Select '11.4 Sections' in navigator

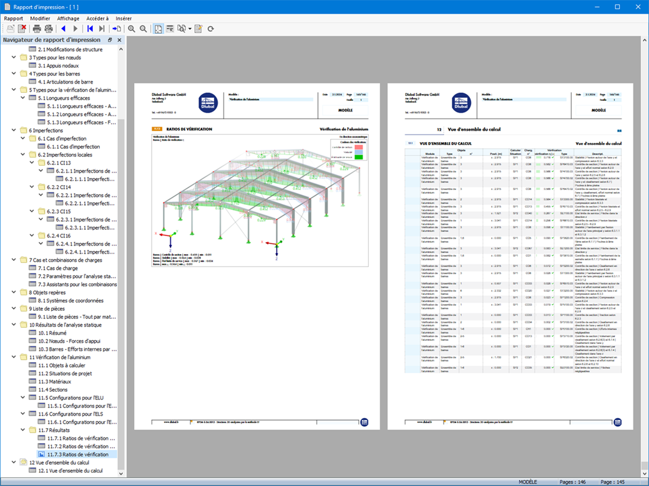[x=52, y=389]
